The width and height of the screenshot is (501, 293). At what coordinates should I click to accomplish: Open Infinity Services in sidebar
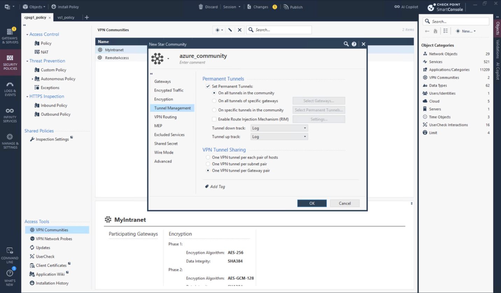tap(10, 115)
